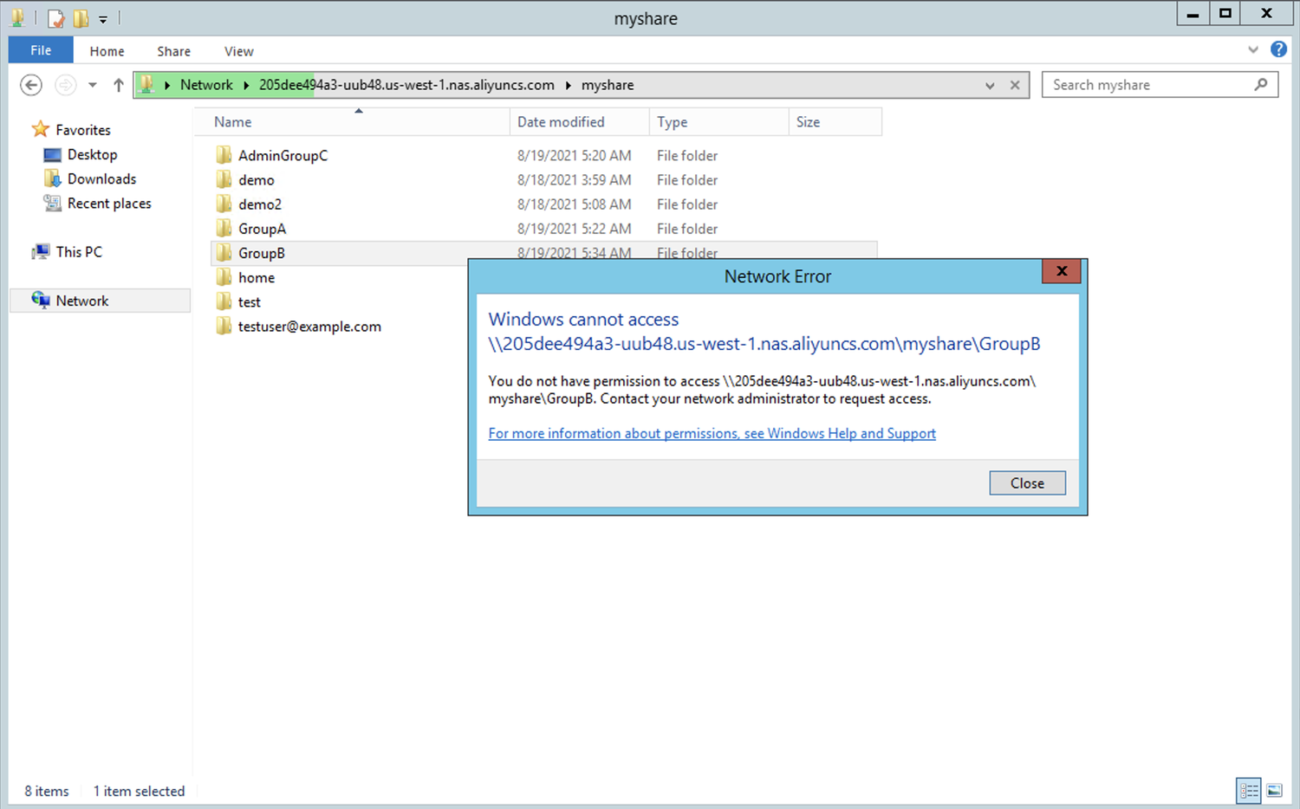The image size is (1300, 809).
Task: Select the testuser@example.com folder name
Action: point(309,327)
